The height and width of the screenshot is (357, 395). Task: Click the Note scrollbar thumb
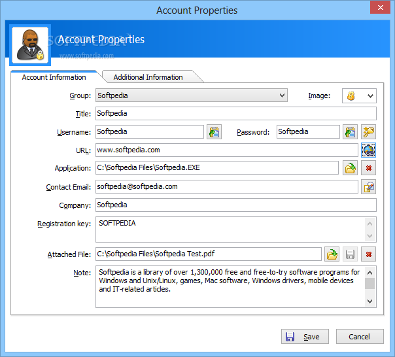click(x=369, y=283)
